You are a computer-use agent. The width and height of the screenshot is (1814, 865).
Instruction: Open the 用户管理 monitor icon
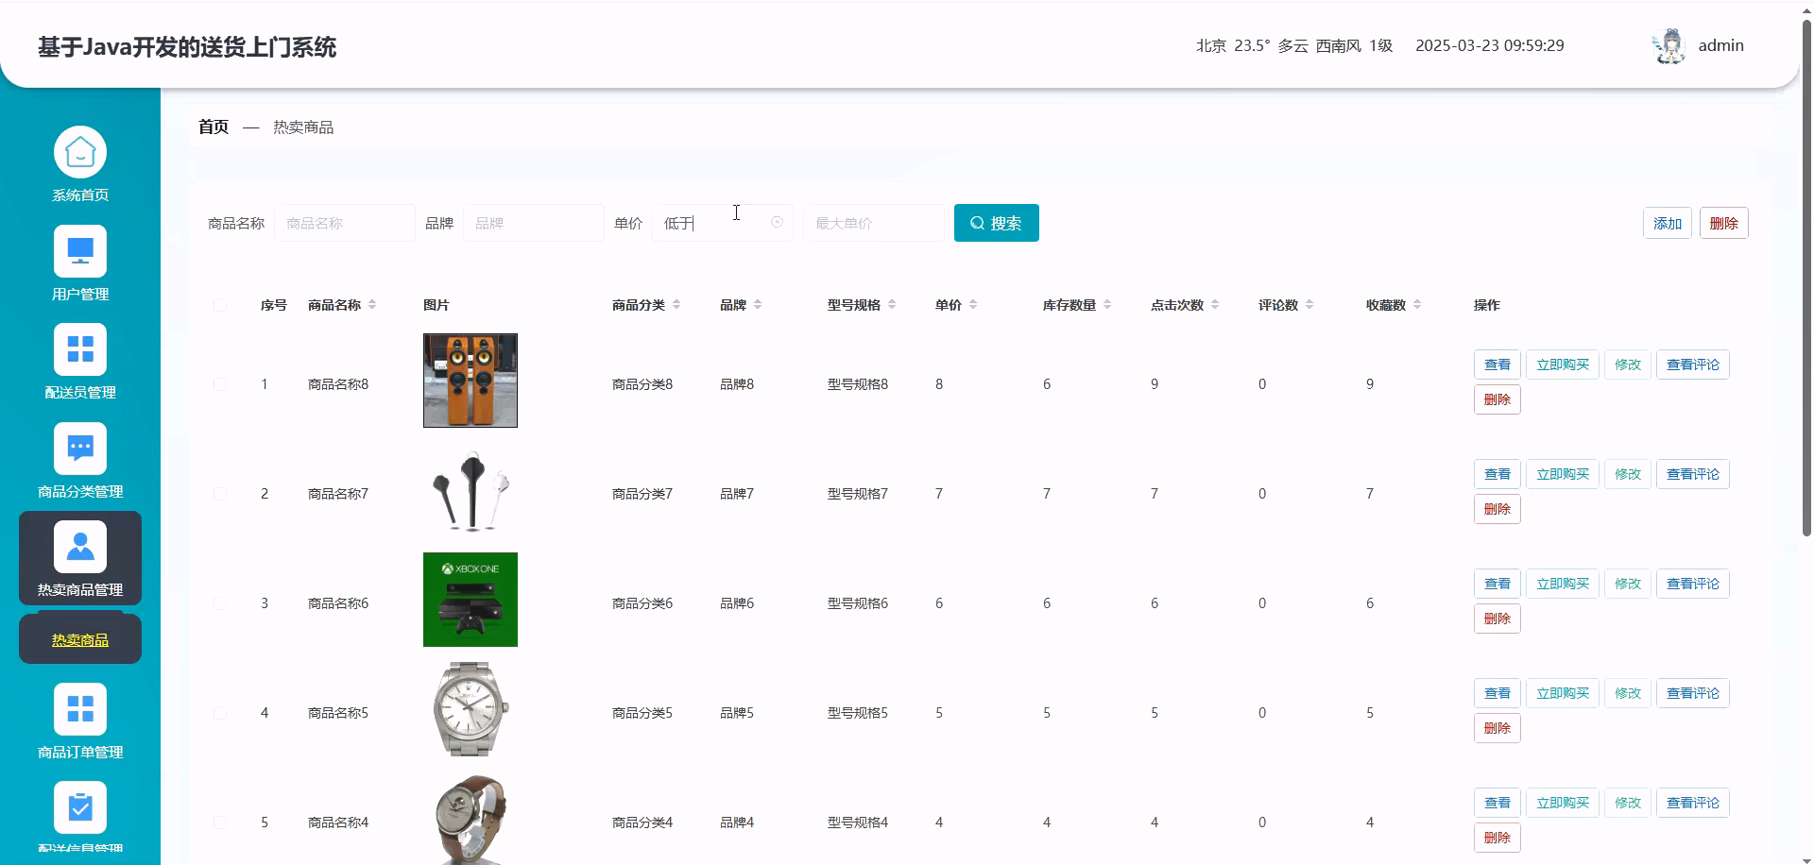pos(80,251)
